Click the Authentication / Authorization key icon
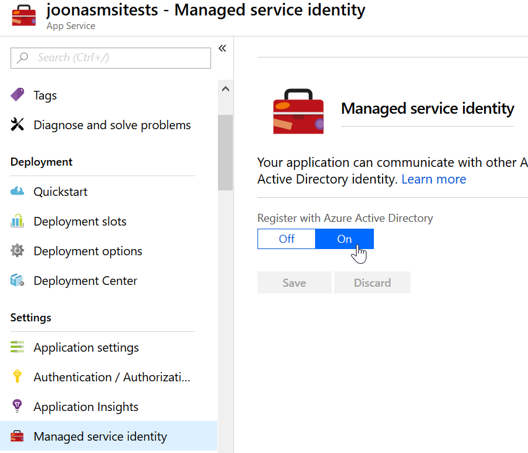Viewport: 528px width, 453px height. tap(17, 377)
